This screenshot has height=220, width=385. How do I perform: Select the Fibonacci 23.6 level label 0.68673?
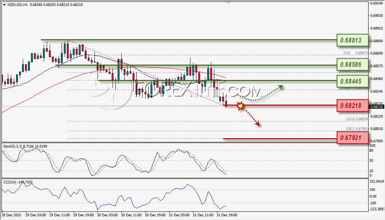362,53
